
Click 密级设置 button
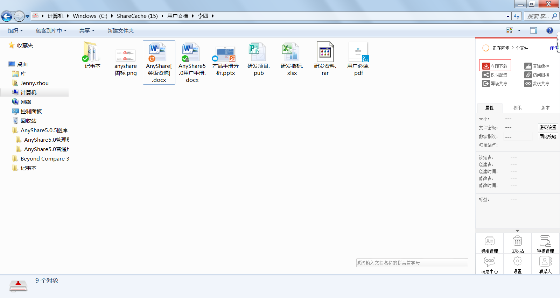tap(548, 127)
